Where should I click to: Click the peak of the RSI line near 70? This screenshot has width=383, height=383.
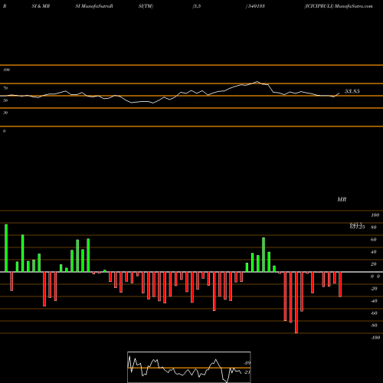click(257, 82)
